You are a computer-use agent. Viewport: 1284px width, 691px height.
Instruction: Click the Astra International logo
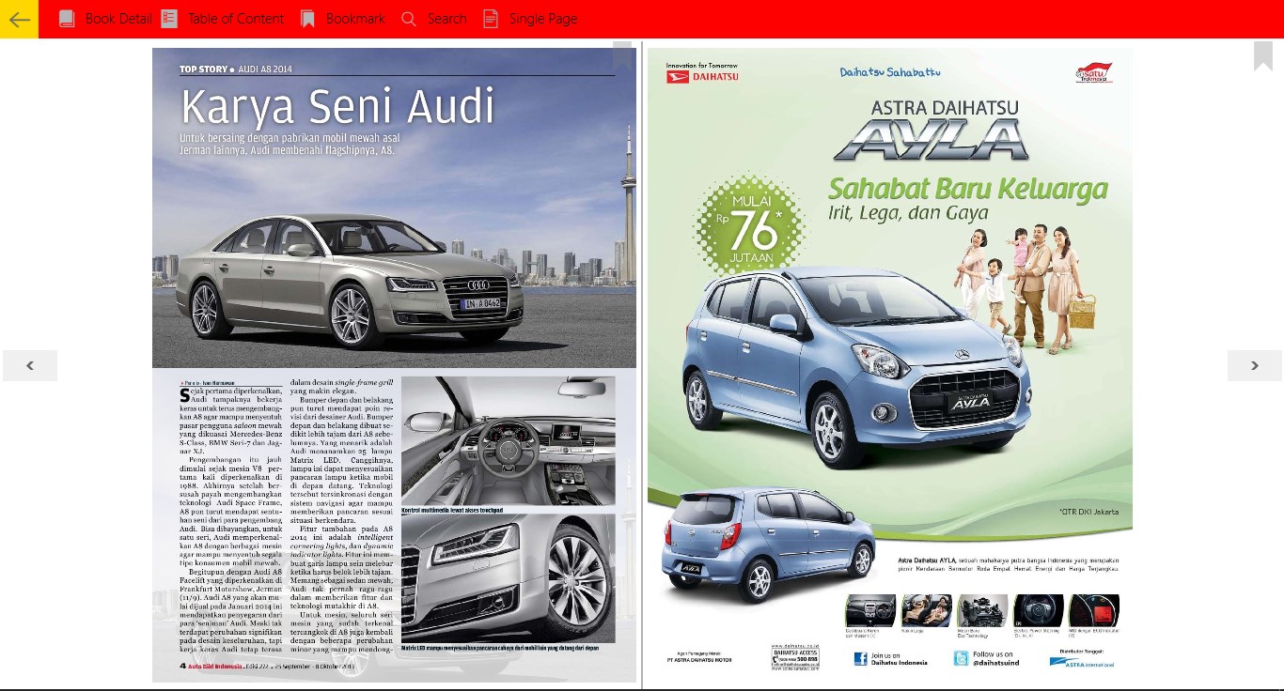pos(1081,662)
